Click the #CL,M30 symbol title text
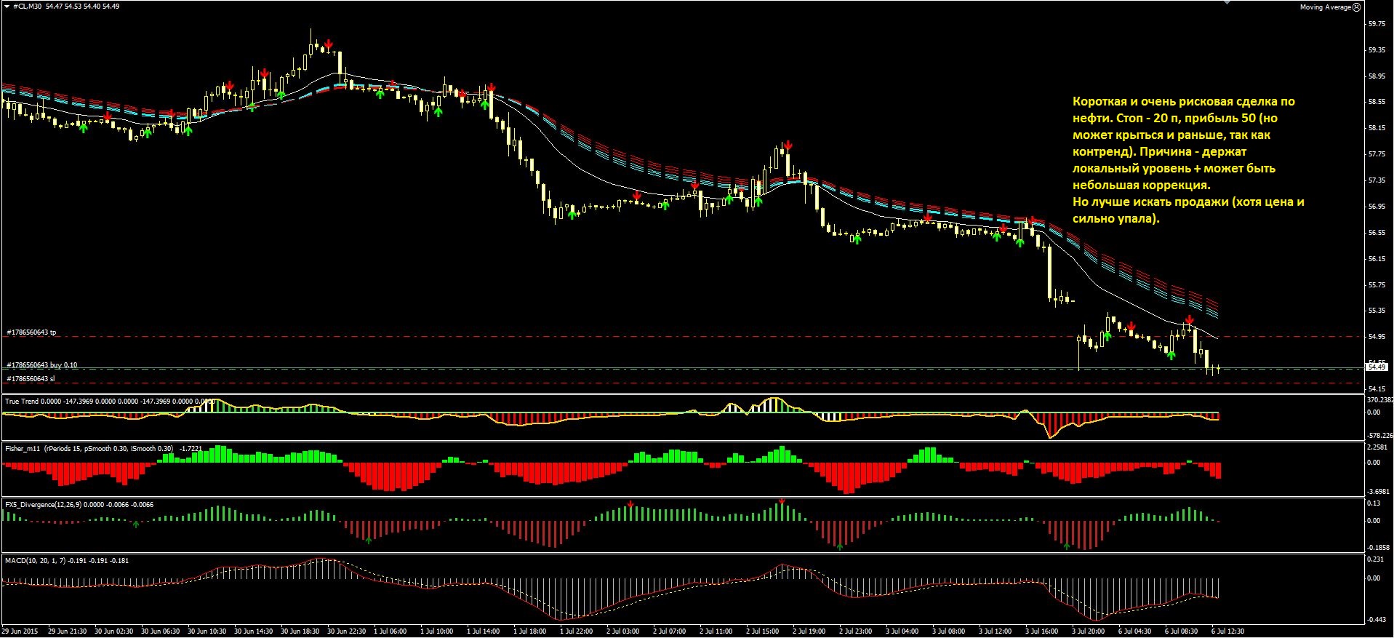This screenshot has height=638, width=1394. (26, 7)
